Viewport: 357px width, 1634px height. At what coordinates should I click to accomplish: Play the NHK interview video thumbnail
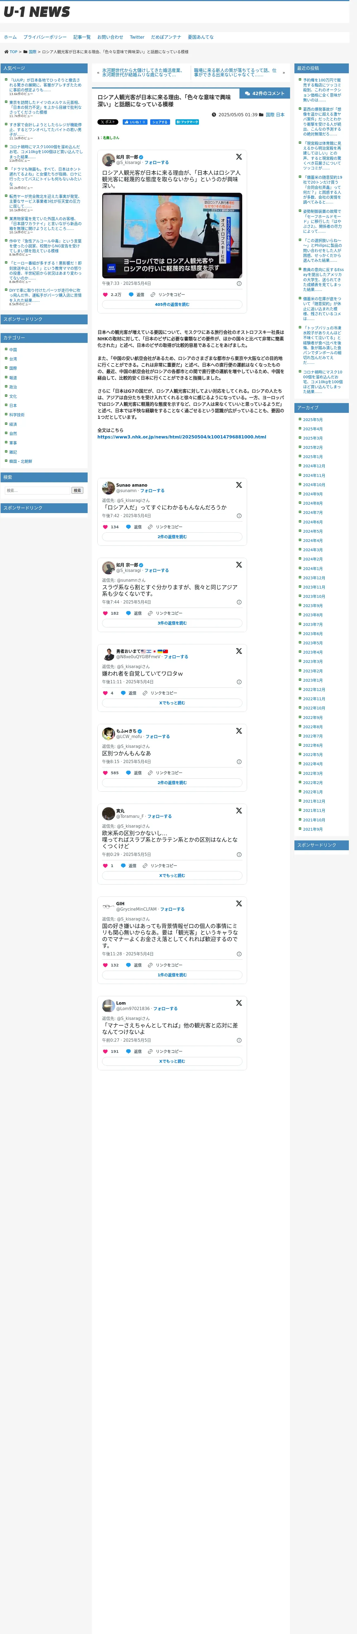tap(172, 235)
